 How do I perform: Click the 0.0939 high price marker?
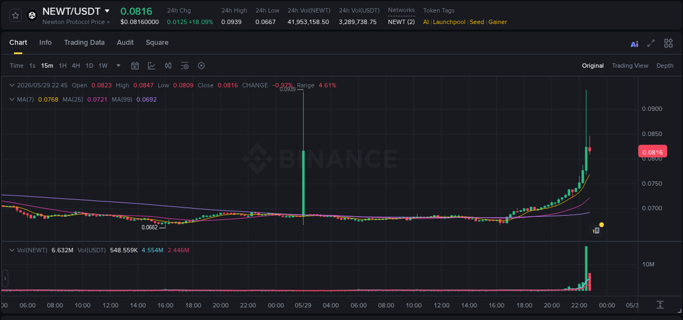pos(287,89)
